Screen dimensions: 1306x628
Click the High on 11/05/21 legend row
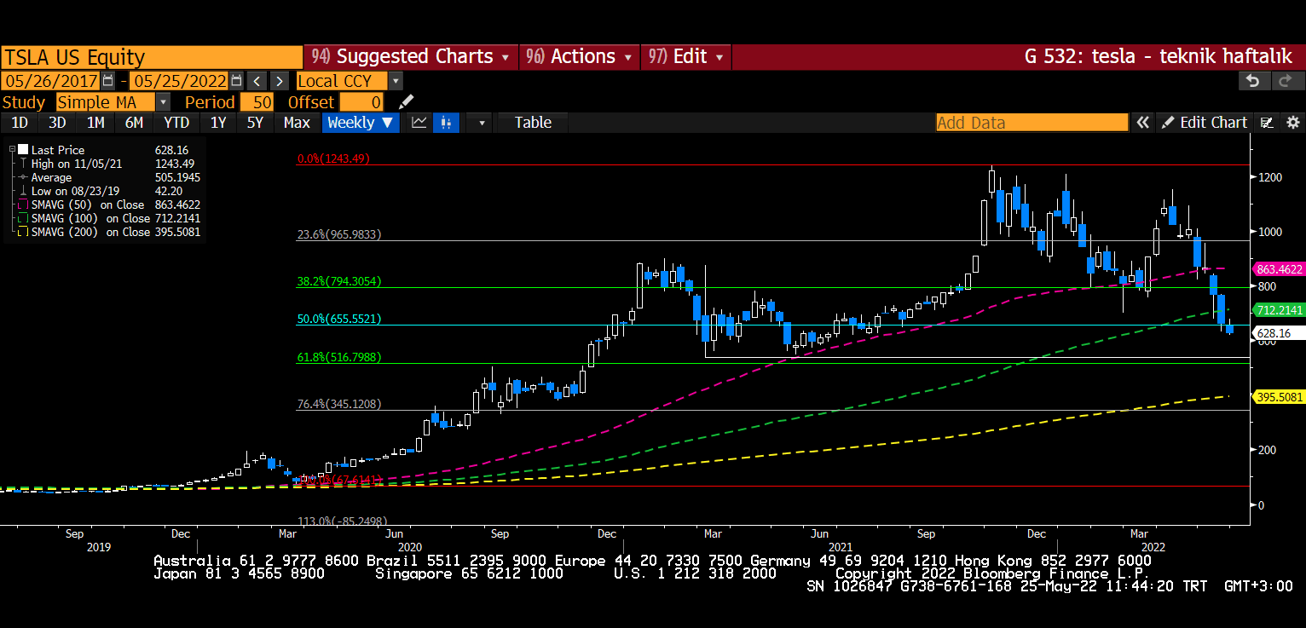tap(106, 164)
